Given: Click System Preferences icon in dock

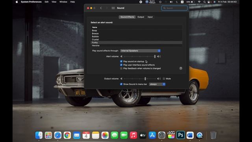Looking at the screenshot, I should (162, 135).
